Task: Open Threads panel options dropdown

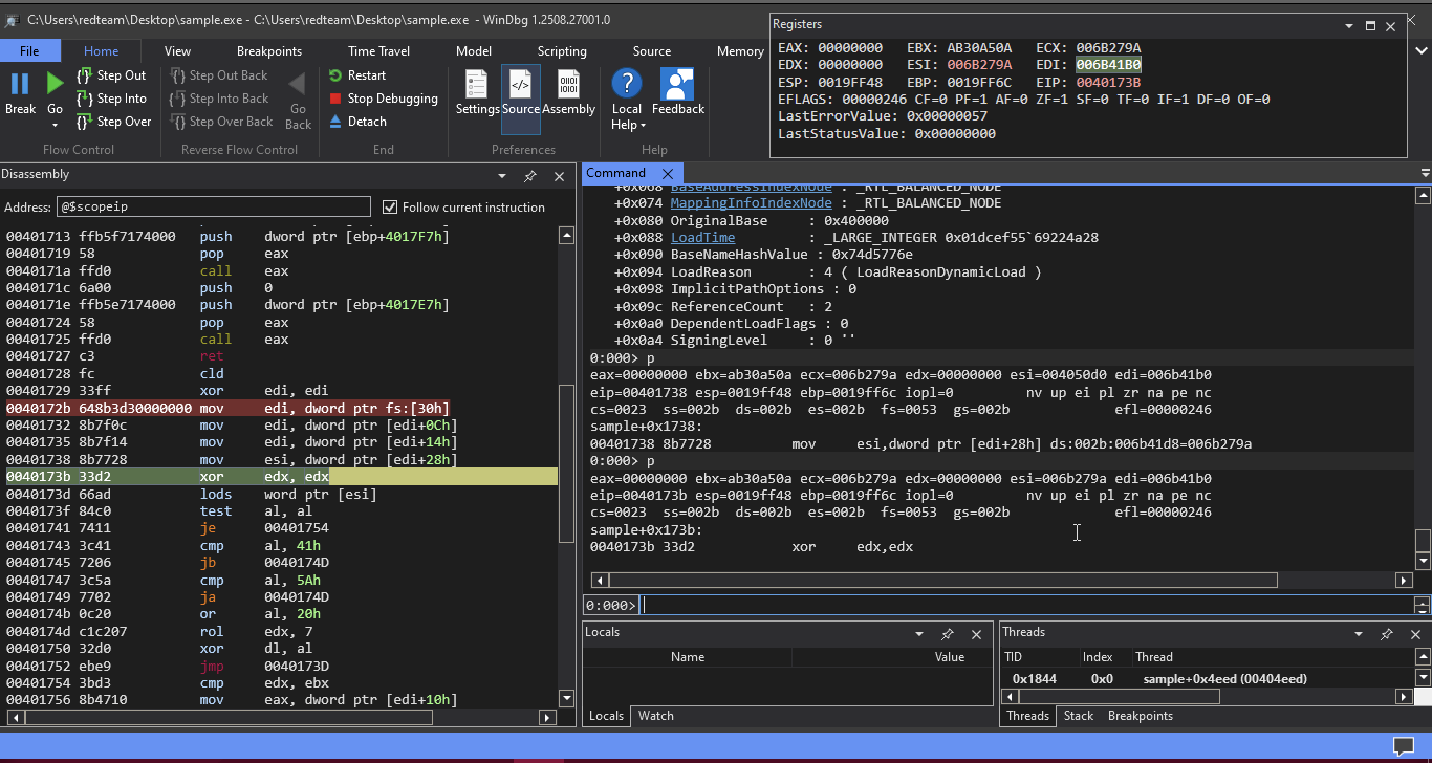Action: [1358, 634]
